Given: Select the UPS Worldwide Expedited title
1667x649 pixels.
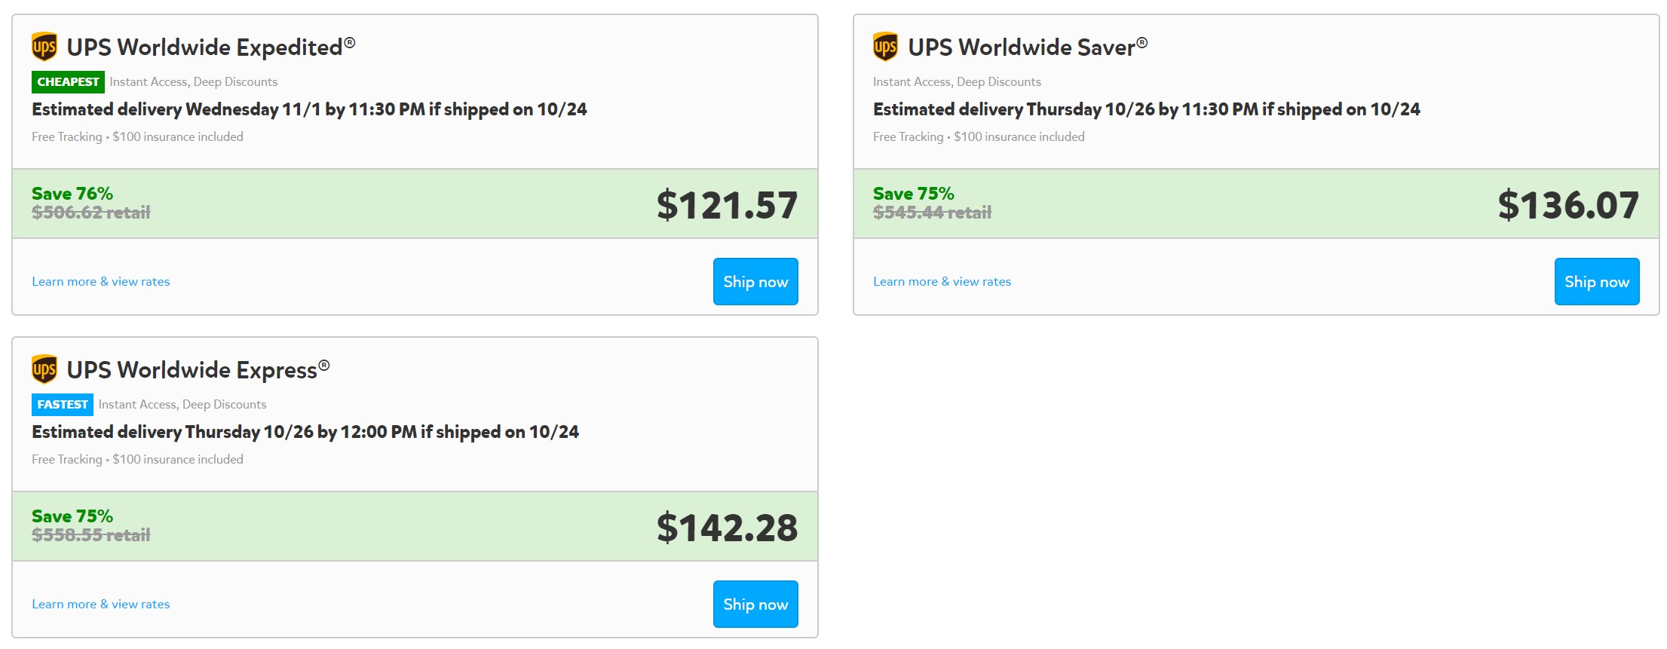Looking at the screenshot, I should (x=211, y=47).
